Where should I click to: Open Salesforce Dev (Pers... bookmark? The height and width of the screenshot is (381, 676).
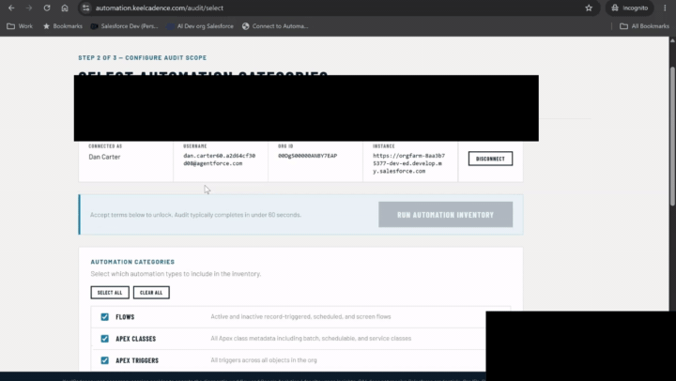(124, 26)
